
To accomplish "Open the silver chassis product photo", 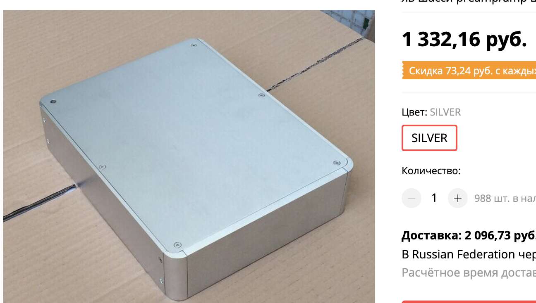I will tap(189, 156).
